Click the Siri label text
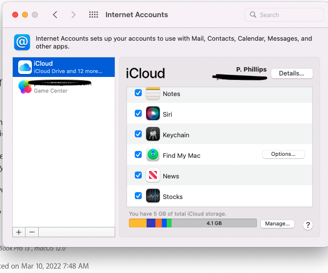The height and width of the screenshot is (273, 328). 167,114
